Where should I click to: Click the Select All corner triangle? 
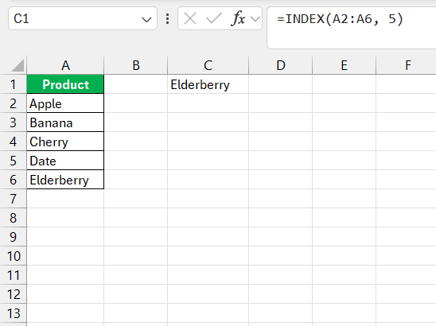[x=18, y=65]
